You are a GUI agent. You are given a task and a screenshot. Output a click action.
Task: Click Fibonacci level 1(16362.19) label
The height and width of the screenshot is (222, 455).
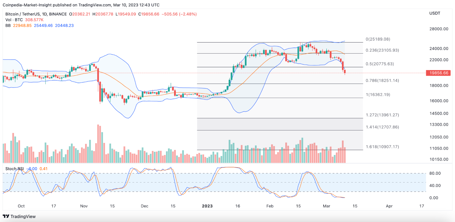click(378, 95)
